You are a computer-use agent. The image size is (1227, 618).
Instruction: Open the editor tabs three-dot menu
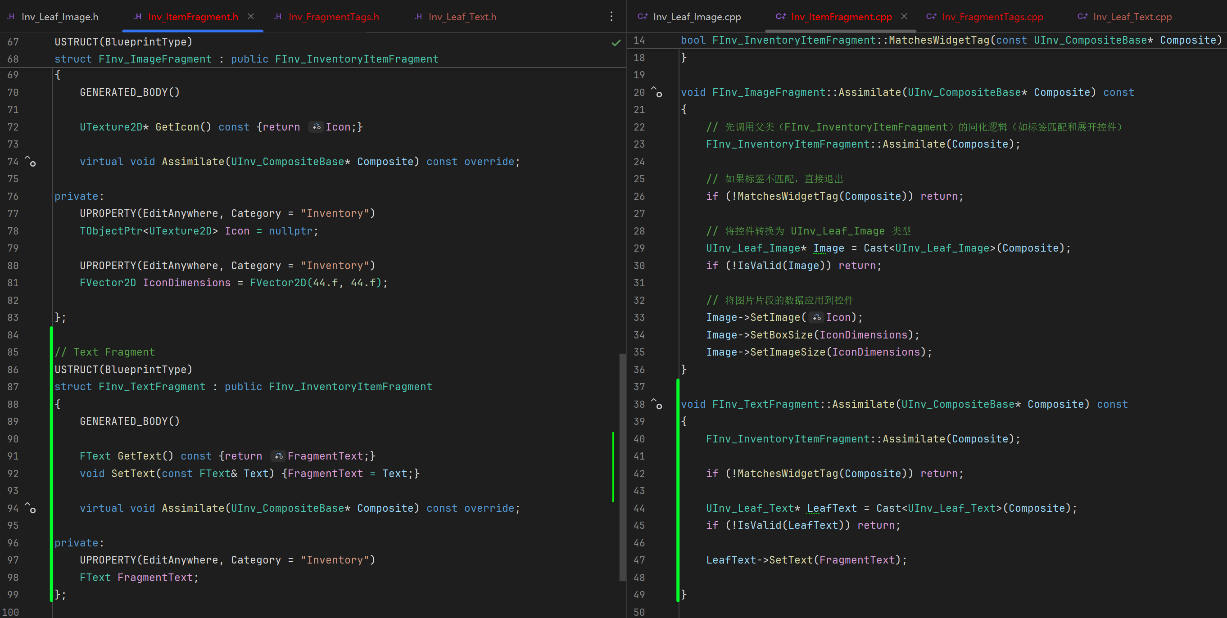click(611, 17)
